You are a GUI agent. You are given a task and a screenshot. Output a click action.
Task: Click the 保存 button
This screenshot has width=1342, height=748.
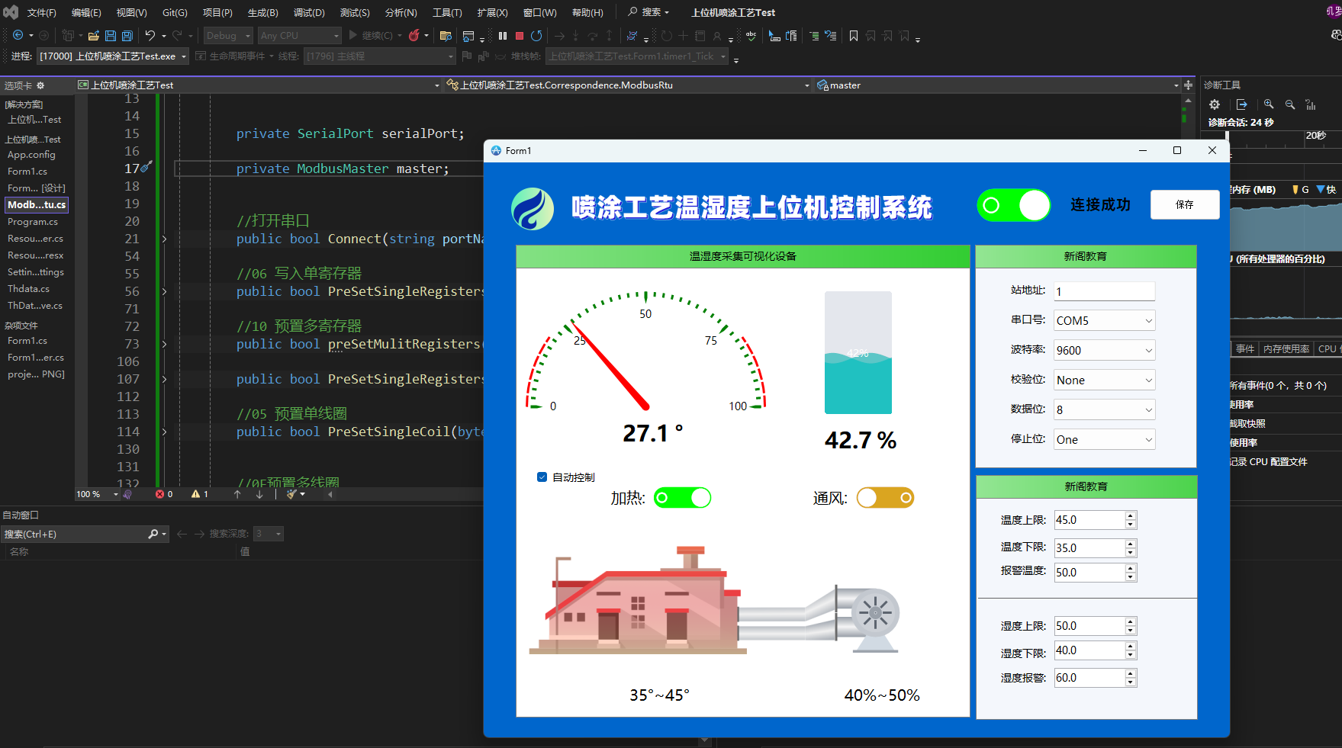pos(1184,205)
